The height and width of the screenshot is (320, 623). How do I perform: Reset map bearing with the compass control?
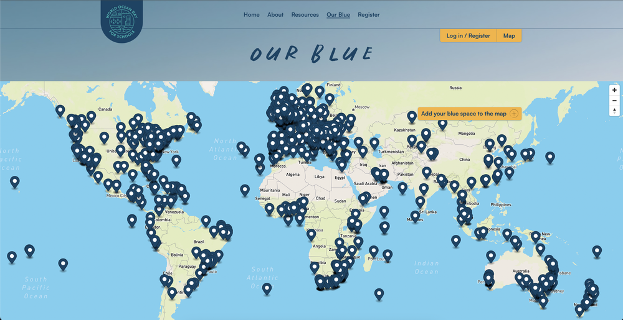click(614, 111)
